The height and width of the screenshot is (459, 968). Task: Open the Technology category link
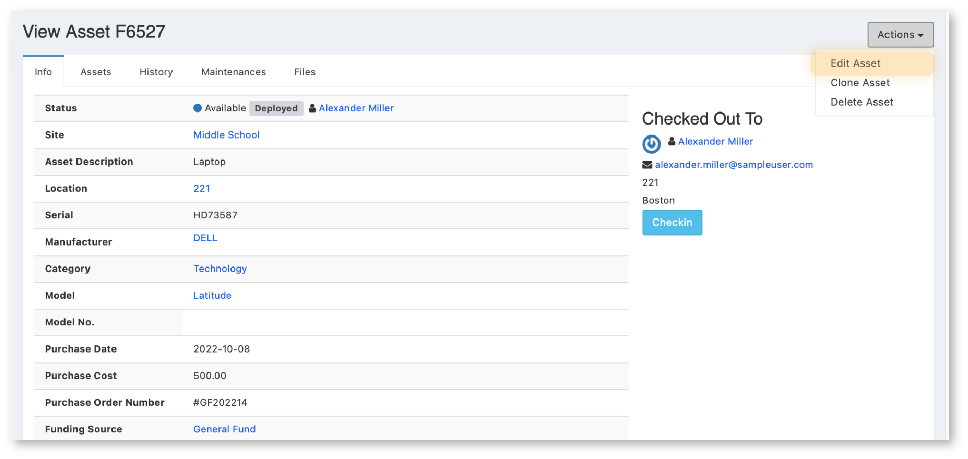point(220,269)
